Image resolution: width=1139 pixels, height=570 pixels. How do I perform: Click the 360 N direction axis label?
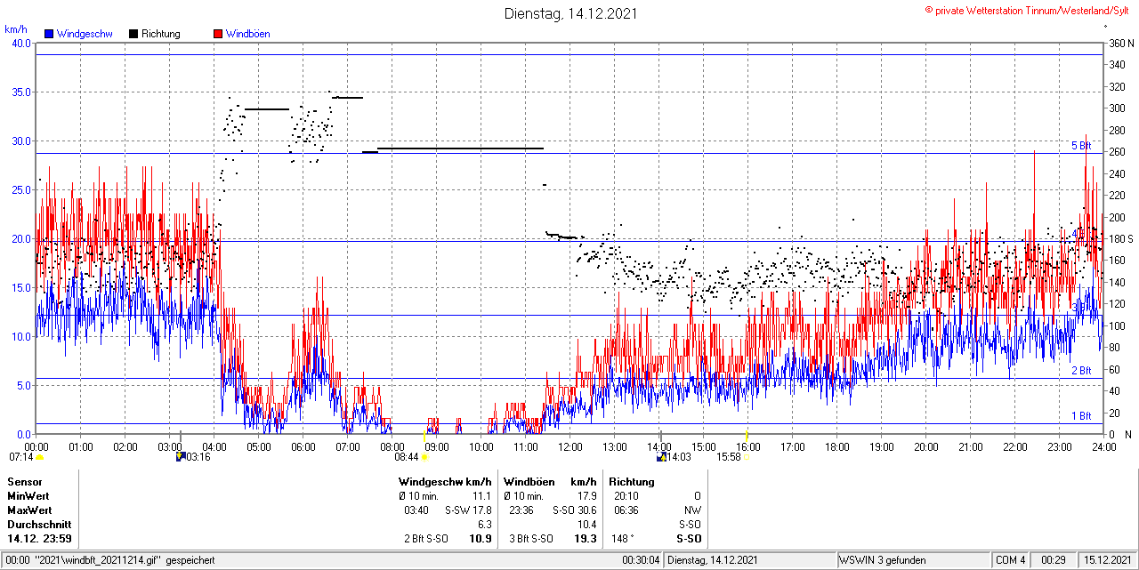tap(1121, 43)
